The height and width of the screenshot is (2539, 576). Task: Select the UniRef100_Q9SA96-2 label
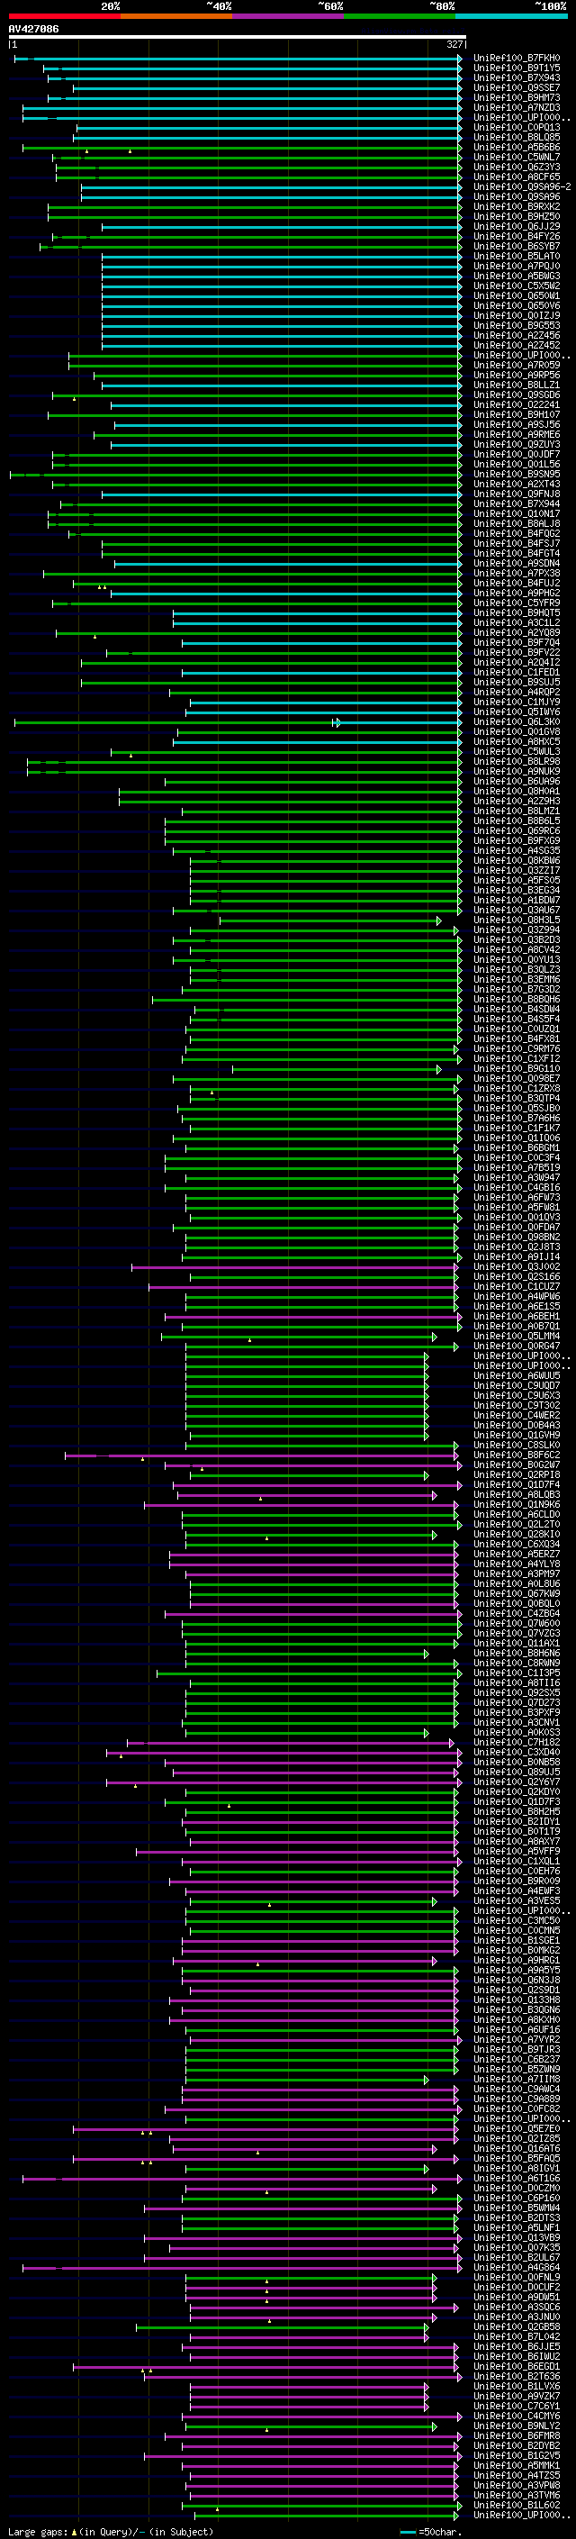[522, 187]
